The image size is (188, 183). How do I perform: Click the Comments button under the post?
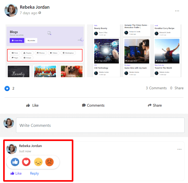tap(93, 105)
